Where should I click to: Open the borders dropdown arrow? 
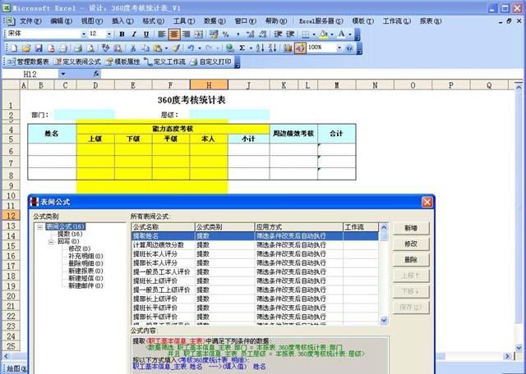click(x=314, y=34)
